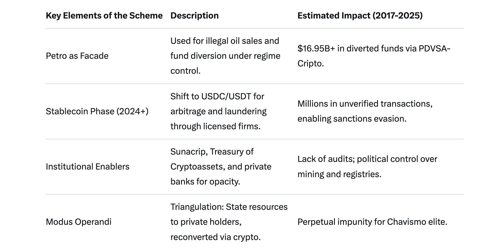The width and height of the screenshot is (487, 252).
Task: Click the 'Lack of audits' impact cell
Action: [367, 167]
